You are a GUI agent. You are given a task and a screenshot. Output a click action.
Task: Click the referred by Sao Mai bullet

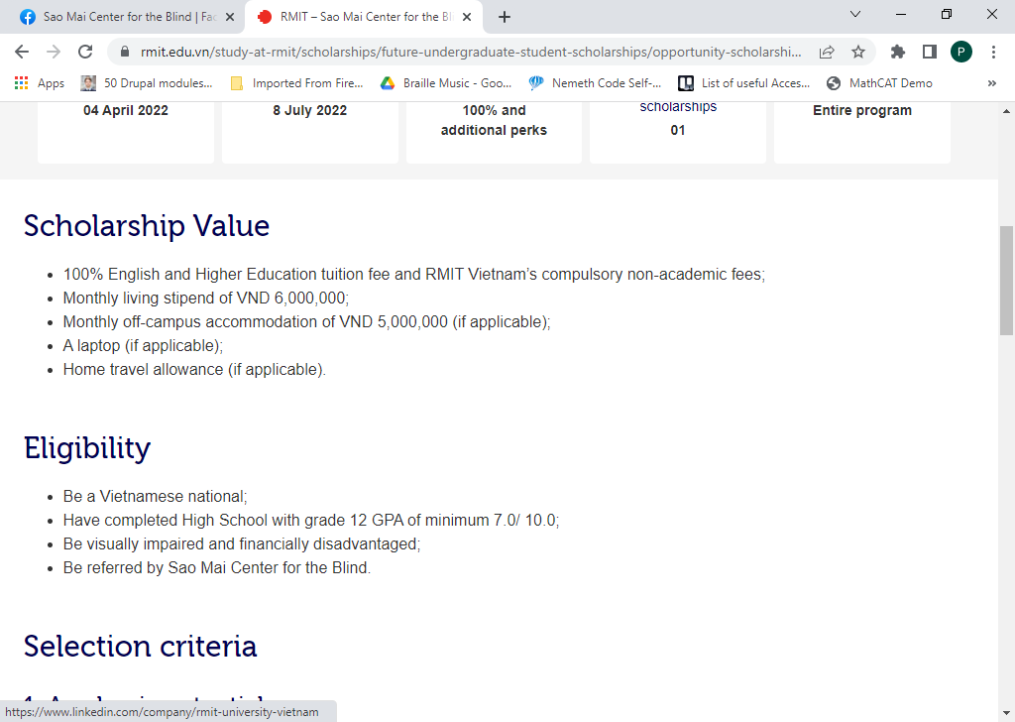tap(217, 568)
